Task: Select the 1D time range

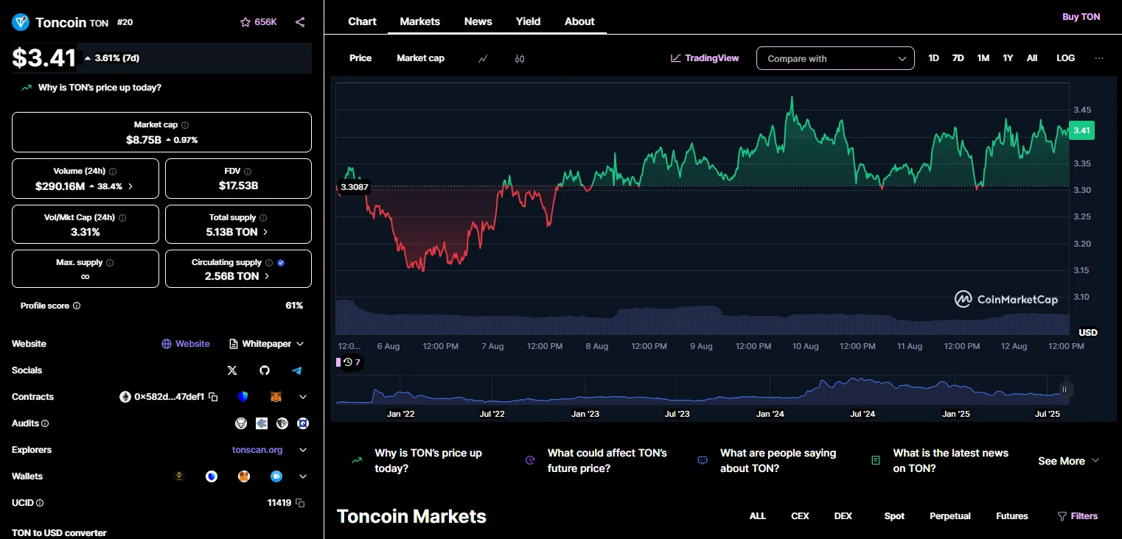Action: [933, 58]
